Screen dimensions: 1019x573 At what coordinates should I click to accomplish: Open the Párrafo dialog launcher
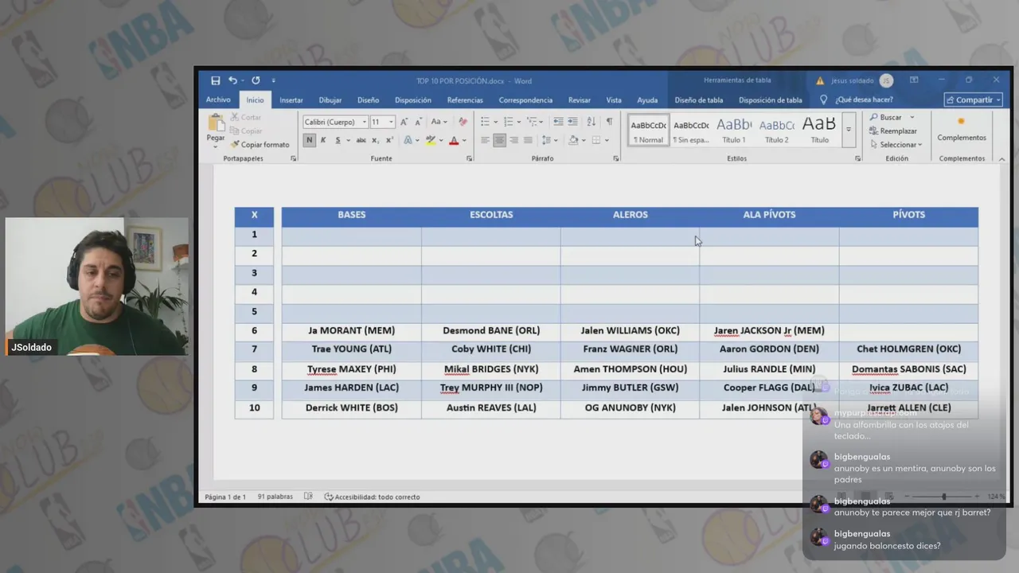616,158
